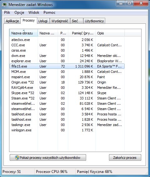Open the Użytkownicy tab
150x177 pixels.
(x=94, y=21)
